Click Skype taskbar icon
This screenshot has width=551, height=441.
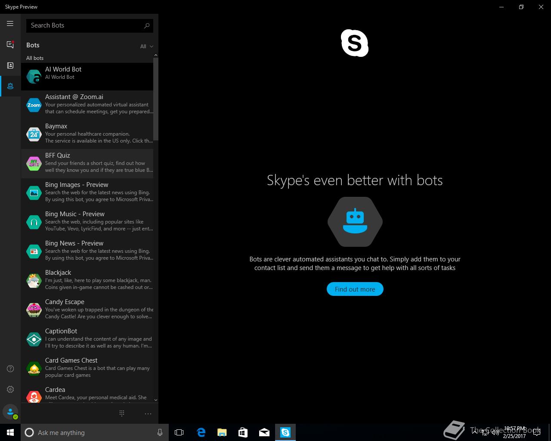click(x=285, y=432)
